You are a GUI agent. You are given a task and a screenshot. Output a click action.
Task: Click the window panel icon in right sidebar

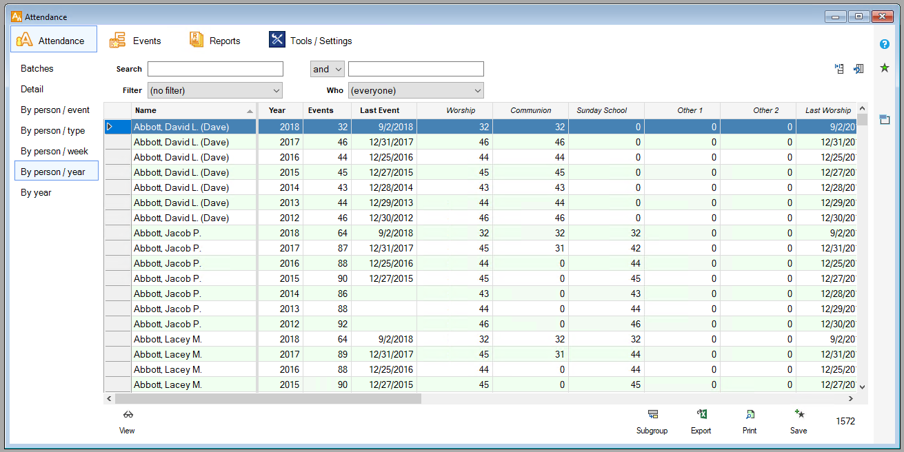[x=884, y=120]
